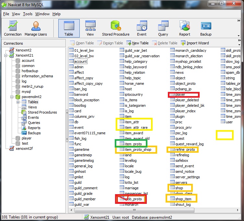
Task: Select the mysql database in tree
Action: [x=26, y=92]
